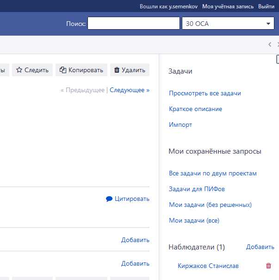279x280 pixels.
Task: Open saved query Мои задачи (без решенных)
Action: (x=210, y=205)
